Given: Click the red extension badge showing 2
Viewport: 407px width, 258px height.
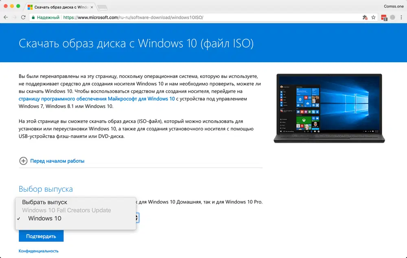Looking at the screenshot, I should pyautogui.click(x=383, y=17).
